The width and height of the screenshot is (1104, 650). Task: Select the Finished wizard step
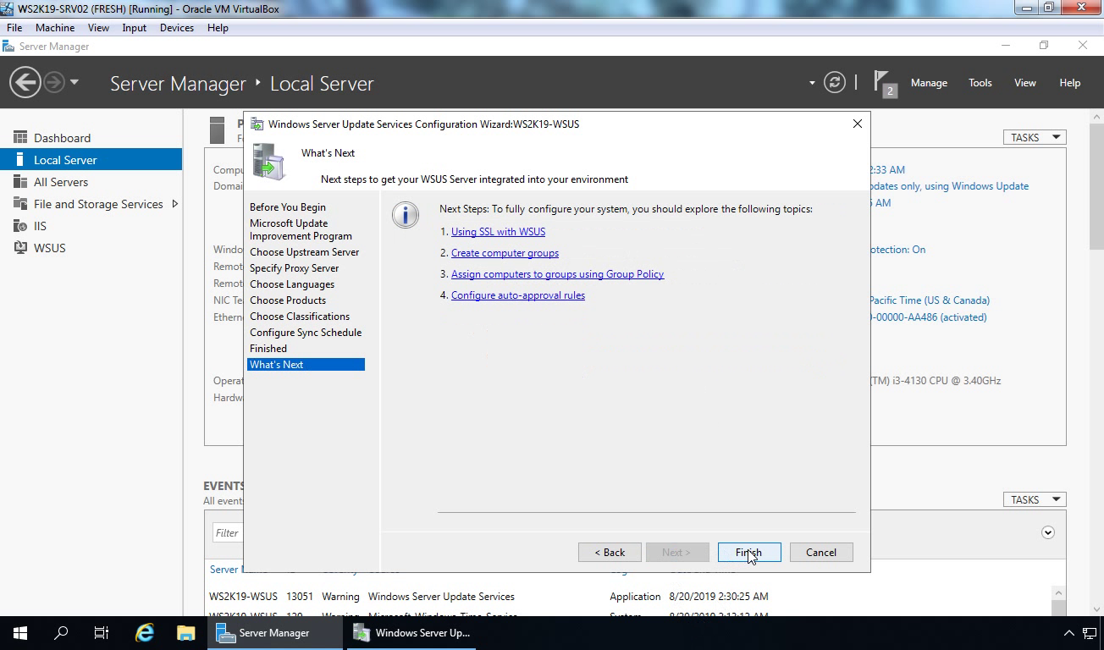pyautogui.click(x=268, y=349)
